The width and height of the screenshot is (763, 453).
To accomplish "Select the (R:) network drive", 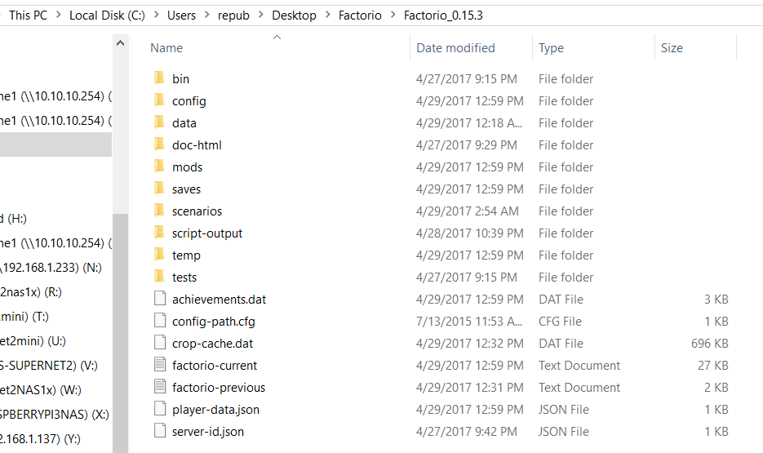I will (31, 292).
